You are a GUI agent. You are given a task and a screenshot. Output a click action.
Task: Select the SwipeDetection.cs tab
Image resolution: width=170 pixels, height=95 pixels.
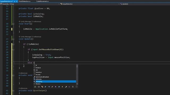click(7, 1)
